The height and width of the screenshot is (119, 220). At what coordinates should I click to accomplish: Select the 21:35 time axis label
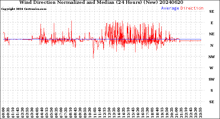click(x=181, y=113)
